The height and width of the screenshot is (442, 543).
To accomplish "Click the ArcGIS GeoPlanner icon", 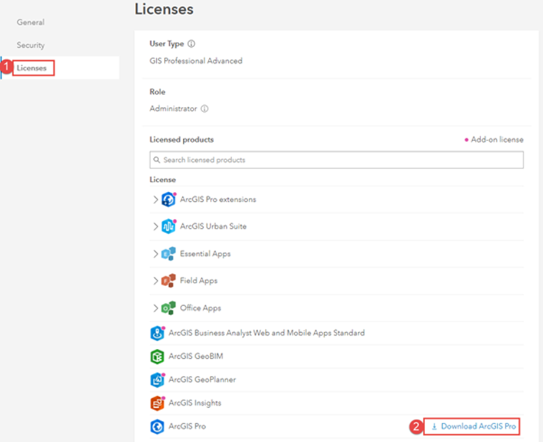I will [x=157, y=379].
